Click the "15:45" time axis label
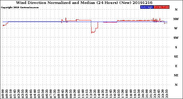 tap(111, 94)
